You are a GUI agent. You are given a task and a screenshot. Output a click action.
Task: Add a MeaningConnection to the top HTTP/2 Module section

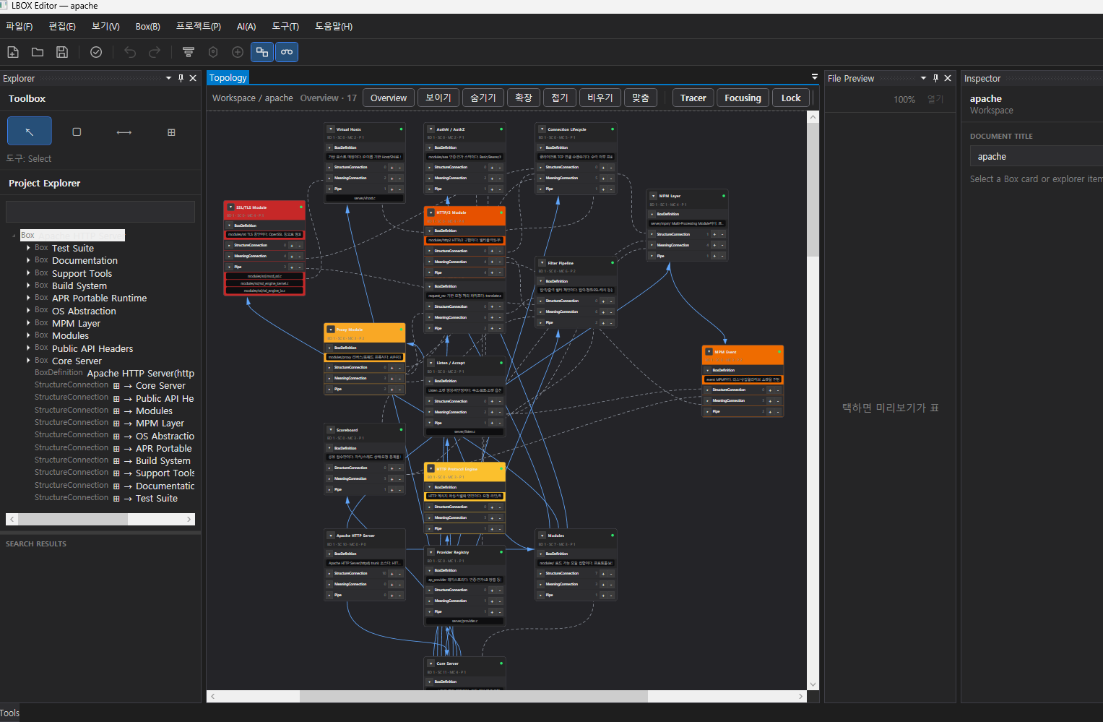pyautogui.click(x=492, y=262)
